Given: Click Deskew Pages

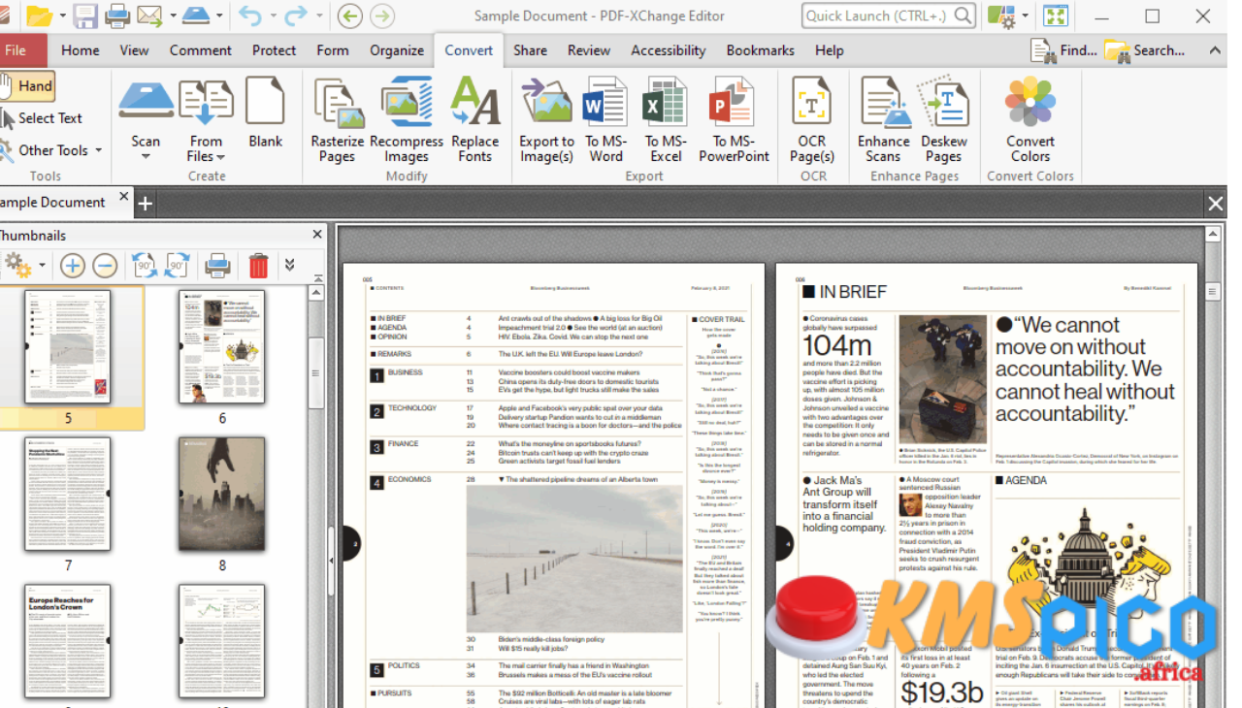Looking at the screenshot, I should (x=943, y=119).
